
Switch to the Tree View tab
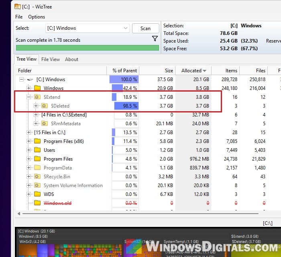[26, 59]
